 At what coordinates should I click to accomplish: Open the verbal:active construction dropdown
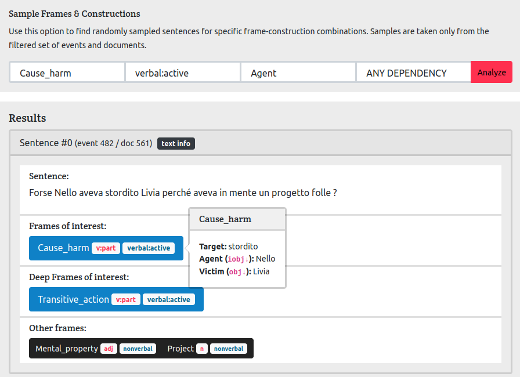182,72
